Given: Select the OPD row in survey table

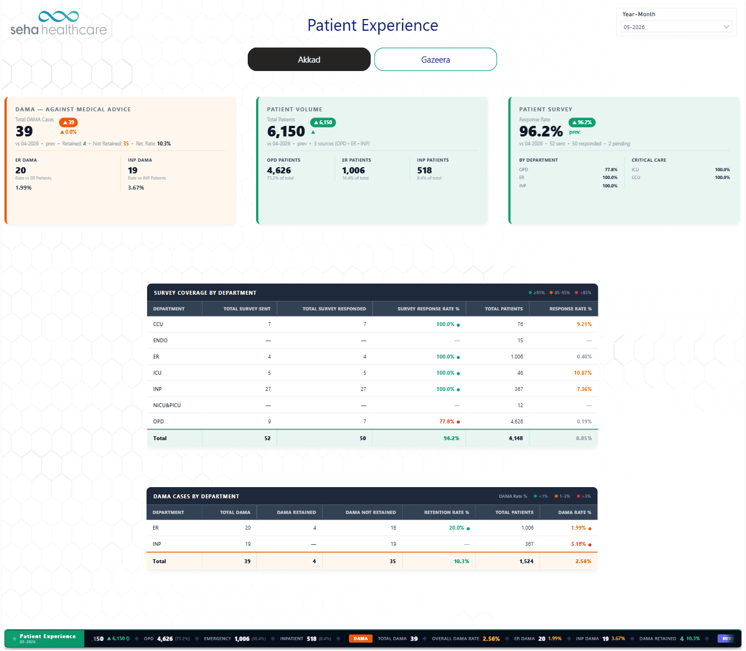Looking at the screenshot, I should tap(372, 422).
